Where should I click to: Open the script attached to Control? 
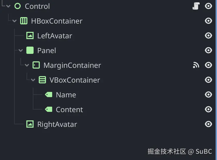click(x=196, y=6)
